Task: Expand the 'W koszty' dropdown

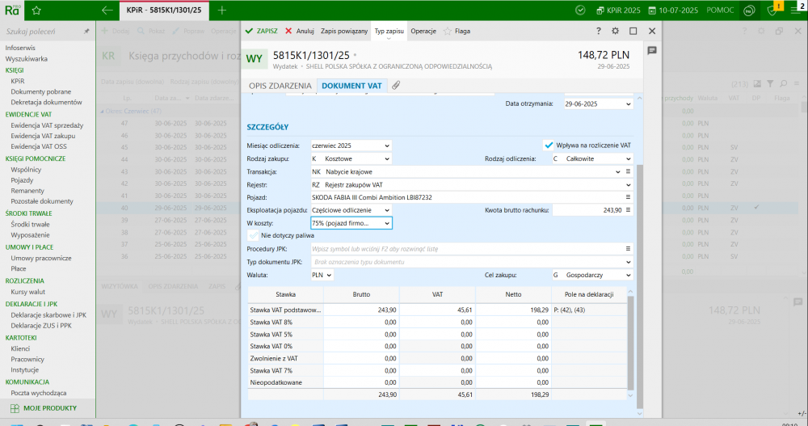Action: tap(387, 222)
